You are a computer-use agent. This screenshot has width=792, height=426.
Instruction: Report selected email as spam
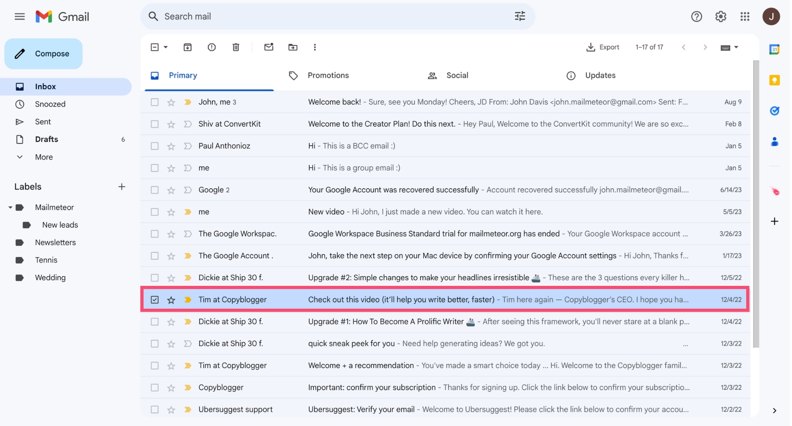coord(212,47)
